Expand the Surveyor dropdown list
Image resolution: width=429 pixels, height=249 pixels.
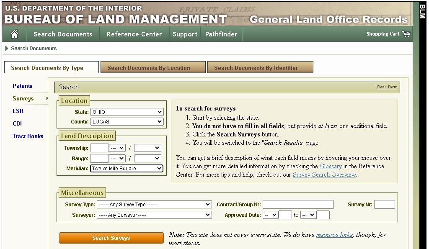(154, 215)
